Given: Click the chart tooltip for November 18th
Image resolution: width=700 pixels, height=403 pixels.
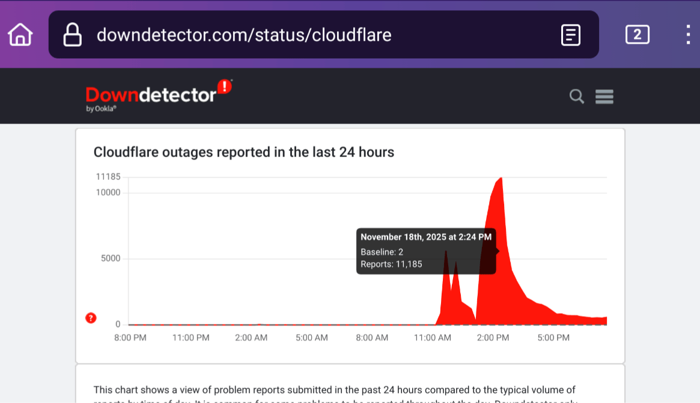Looking at the screenshot, I should [426, 251].
